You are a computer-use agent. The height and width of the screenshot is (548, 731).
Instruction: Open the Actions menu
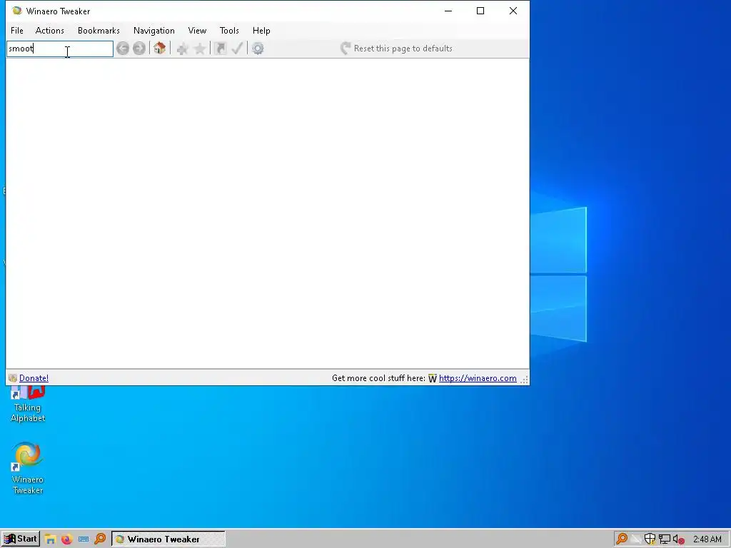click(x=50, y=30)
